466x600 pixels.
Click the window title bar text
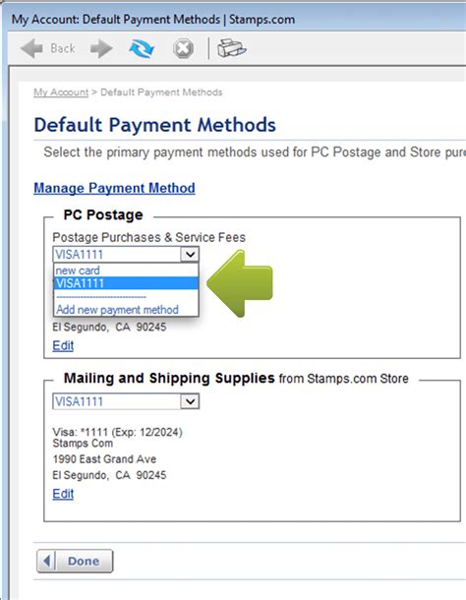(153, 19)
